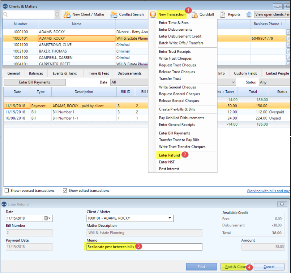The image size is (291, 273).
Task: Sort by the Number column header
Action: 20,24
